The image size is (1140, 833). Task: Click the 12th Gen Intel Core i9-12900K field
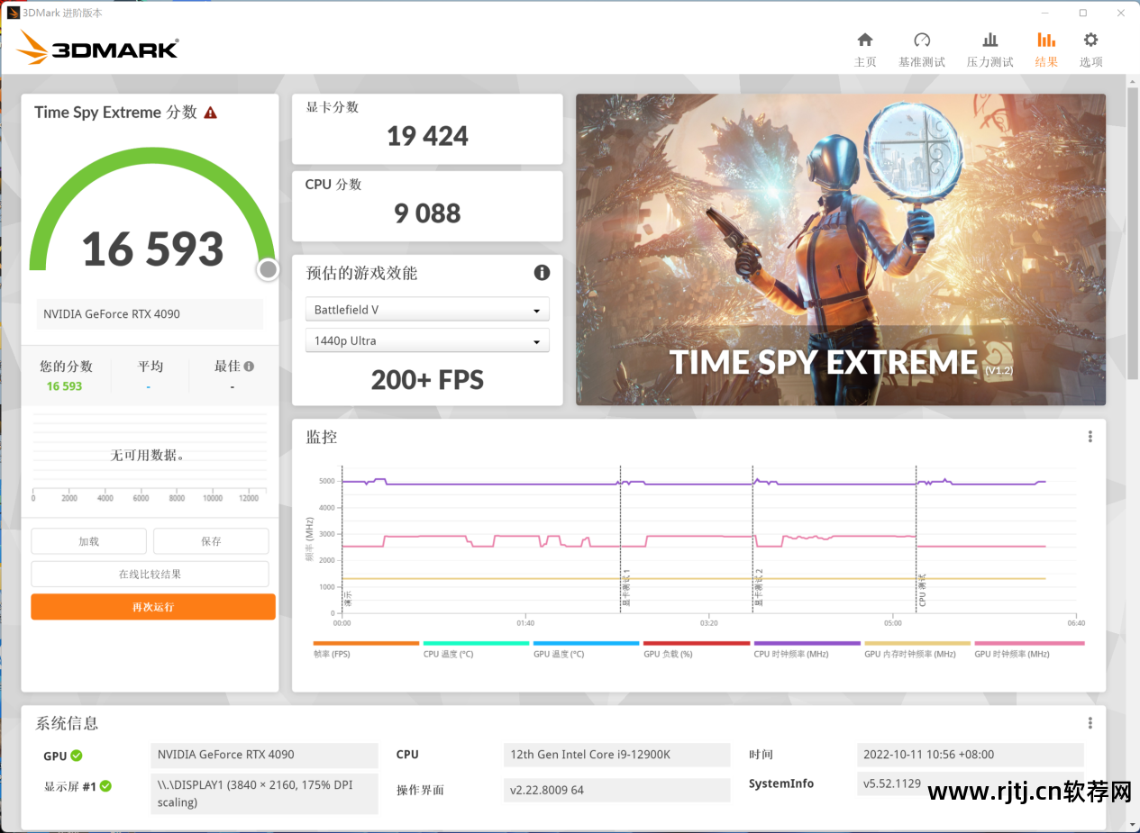[x=617, y=755]
